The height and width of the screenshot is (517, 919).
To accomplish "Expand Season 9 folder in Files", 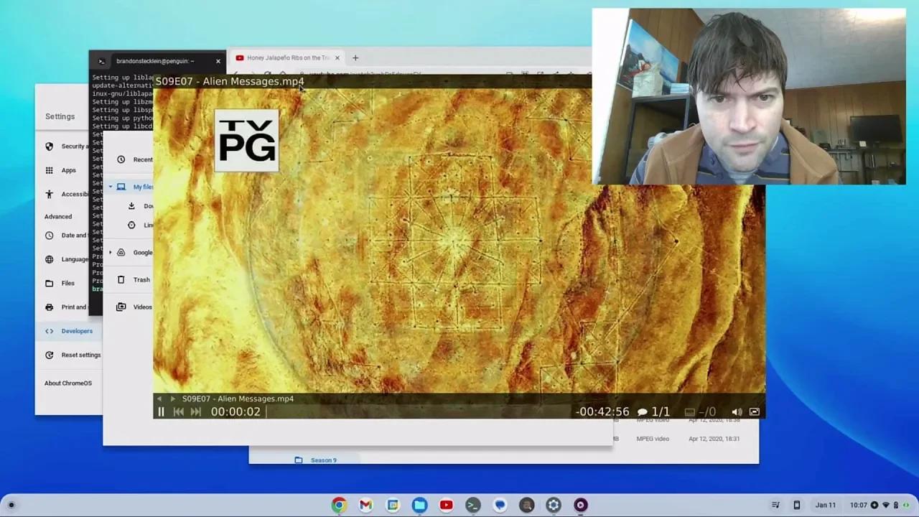I will [x=323, y=460].
